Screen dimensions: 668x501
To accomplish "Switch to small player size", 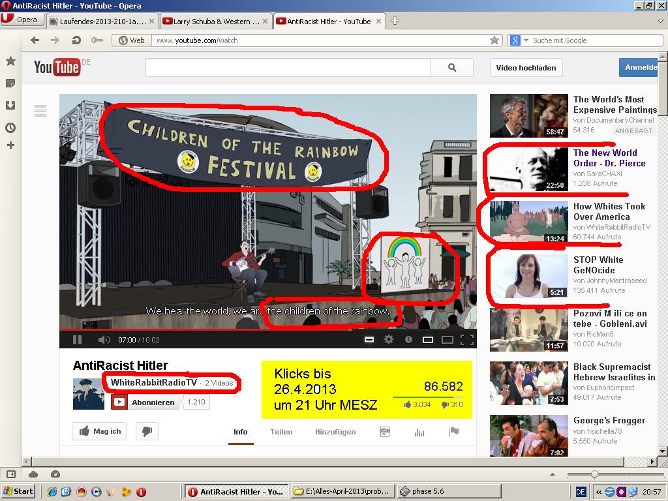I will [428, 339].
